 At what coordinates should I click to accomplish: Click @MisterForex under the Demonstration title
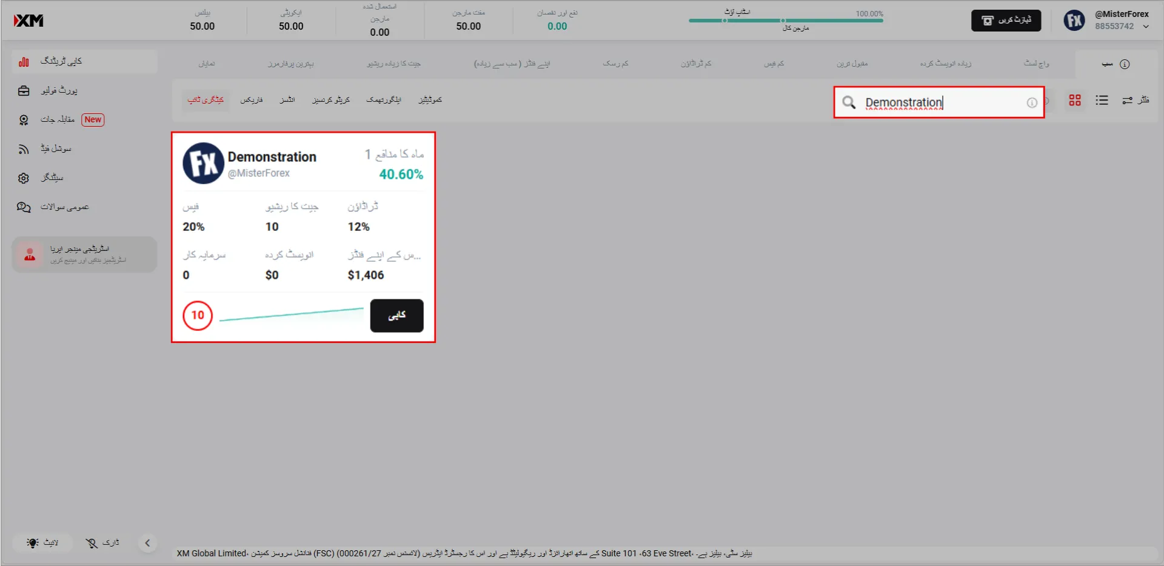click(x=259, y=173)
